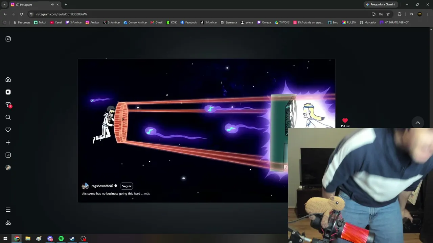Click the Instagram logo in sidebar
433x243 pixels.
tap(8, 39)
